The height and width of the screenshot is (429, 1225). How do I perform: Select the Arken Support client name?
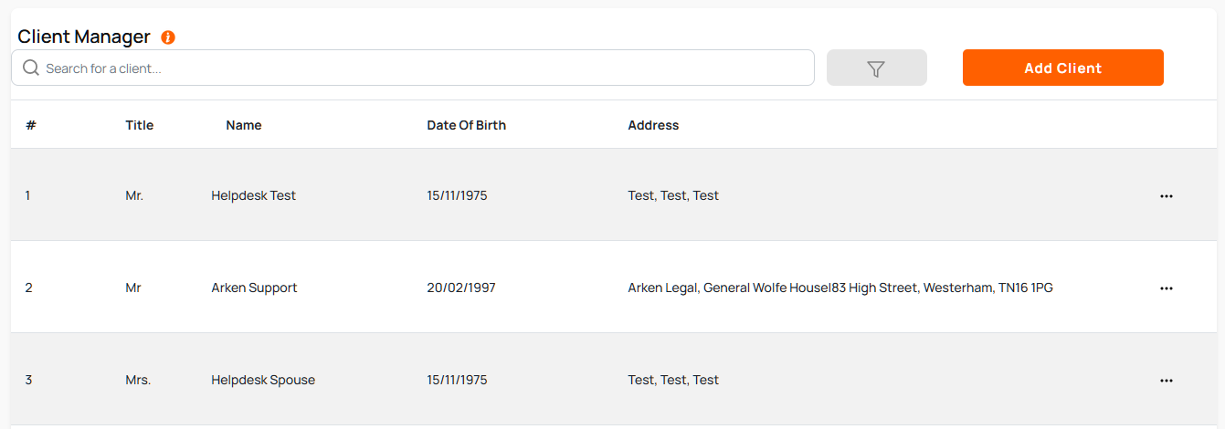[254, 288]
